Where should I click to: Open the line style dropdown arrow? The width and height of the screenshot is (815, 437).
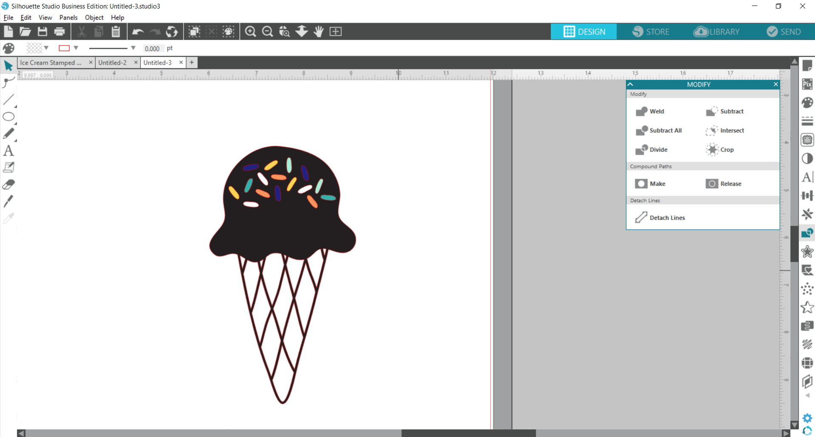133,48
